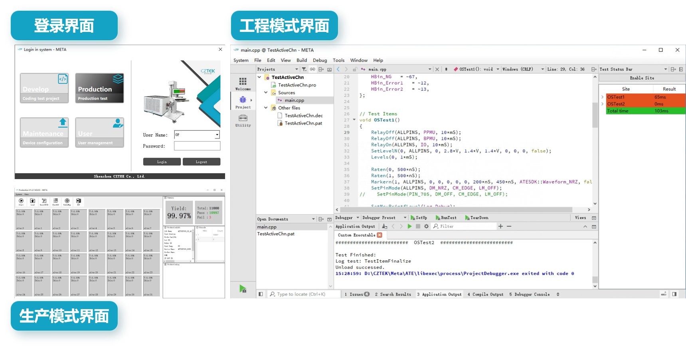Run the application output green play button
Viewport: 686px width, 349px height.
(x=409, y=226)
